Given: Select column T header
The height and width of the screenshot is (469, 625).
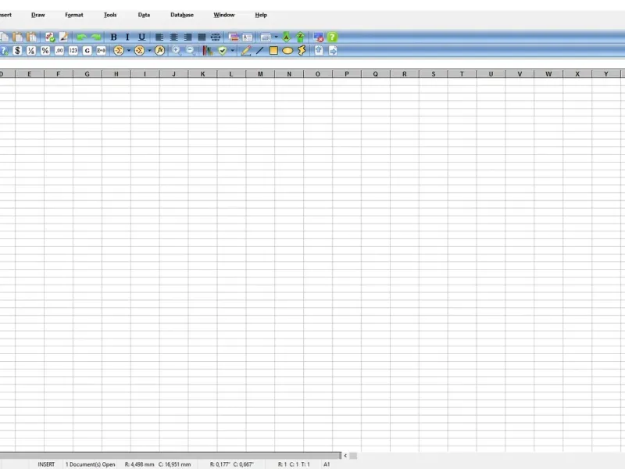Looking at the screenshot, I should 462,73.
